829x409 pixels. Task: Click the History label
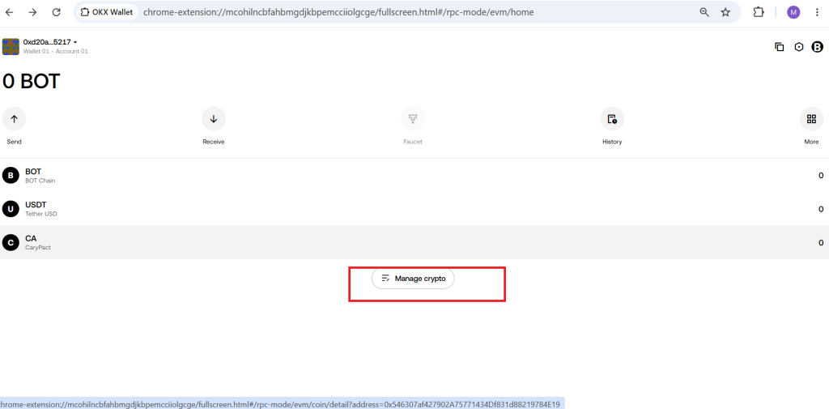coord(612,142)
